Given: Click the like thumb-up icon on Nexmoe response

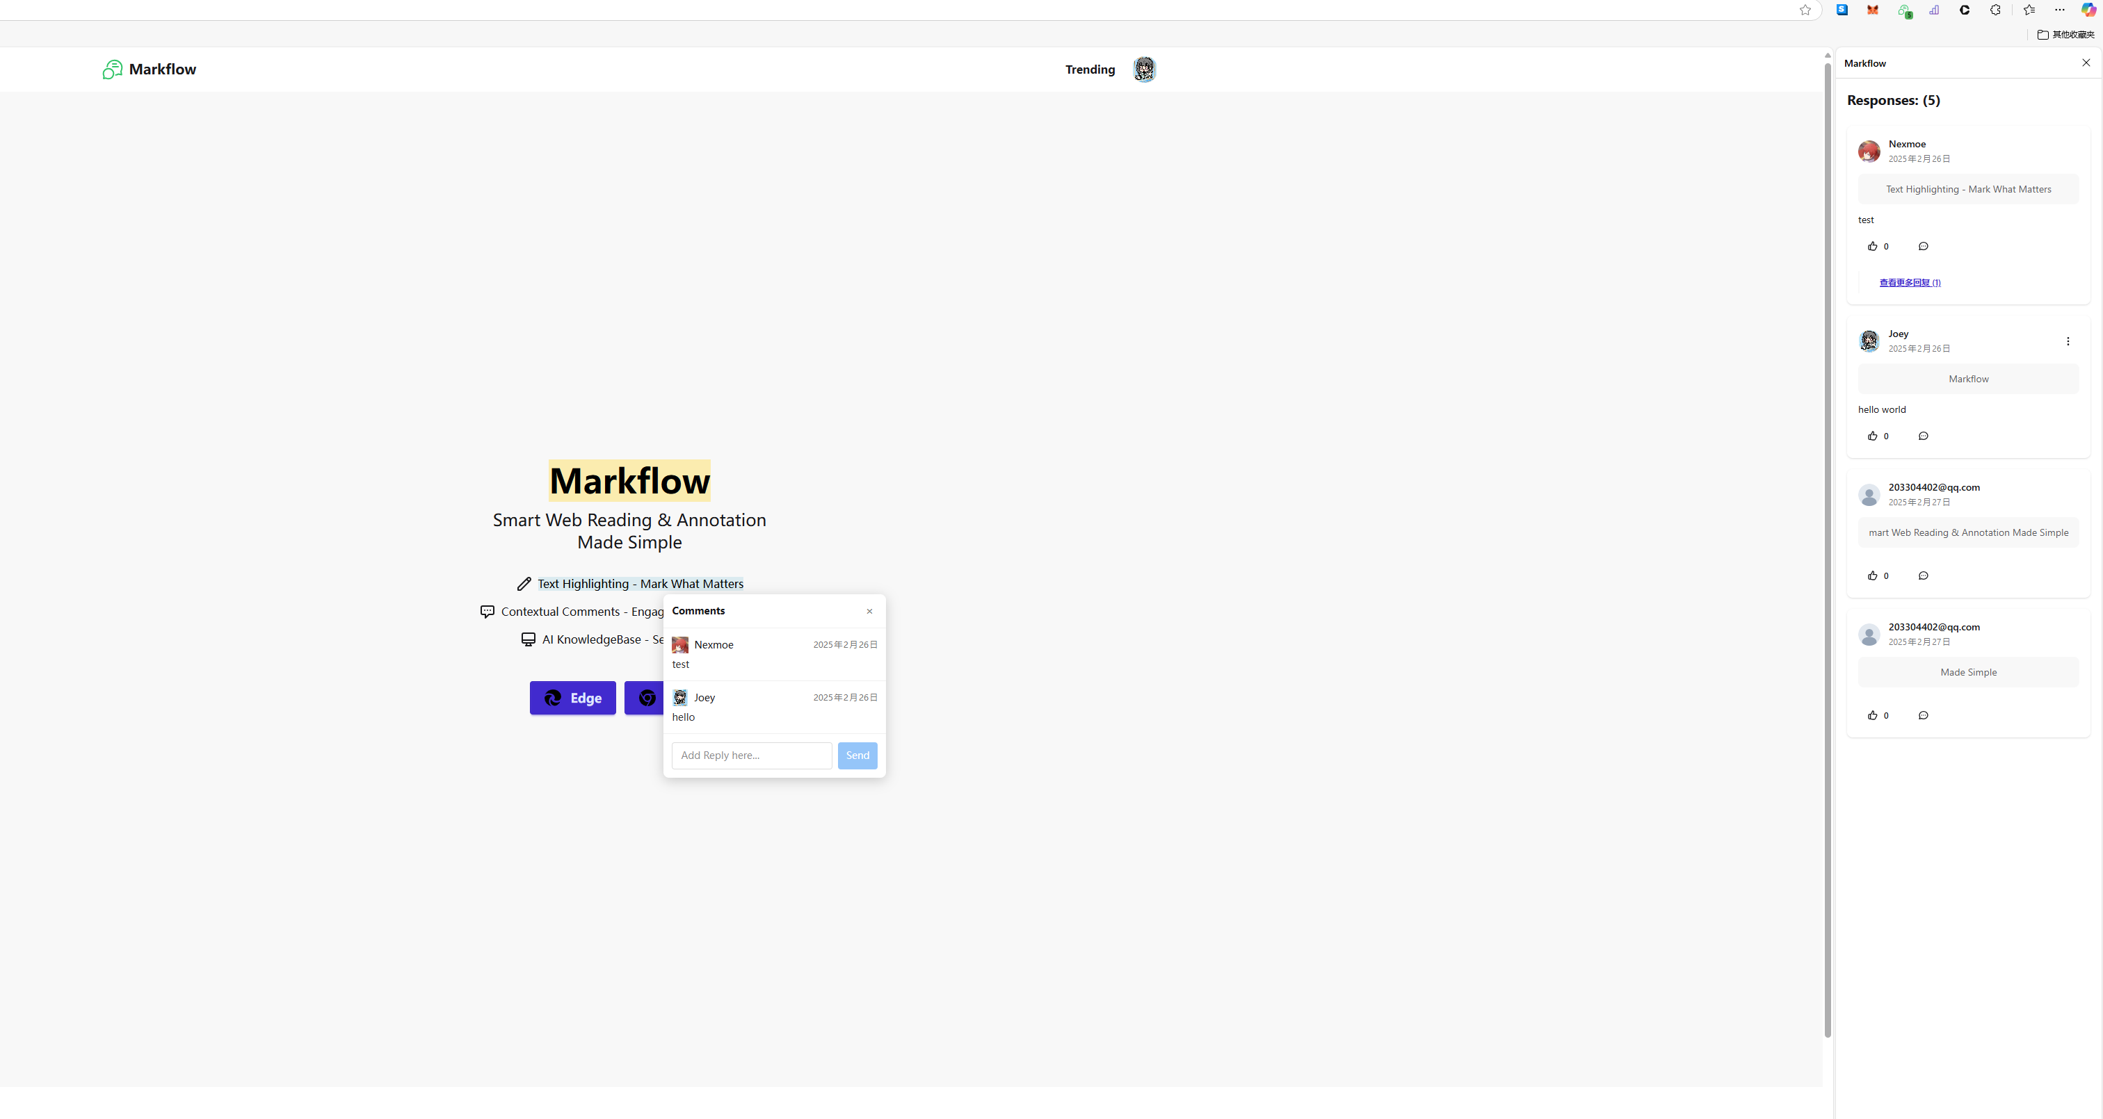Looking at the screenshot, I should point(1872,246).
